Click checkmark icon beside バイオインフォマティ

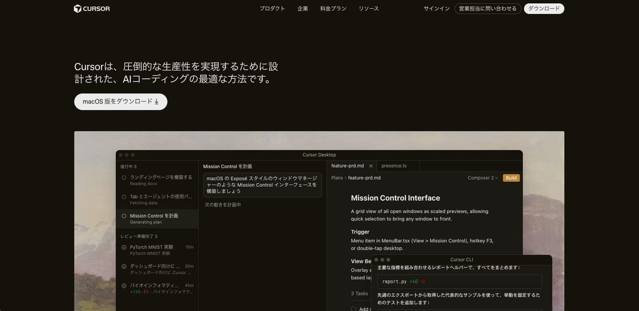coord(124,285)
